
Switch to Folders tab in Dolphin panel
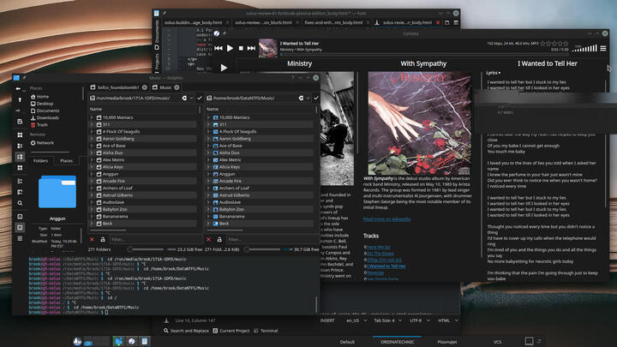40,160
